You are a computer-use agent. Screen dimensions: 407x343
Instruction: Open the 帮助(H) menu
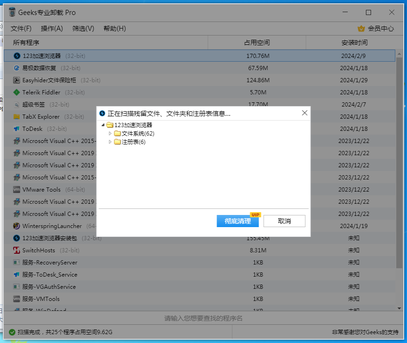(115, 29)
